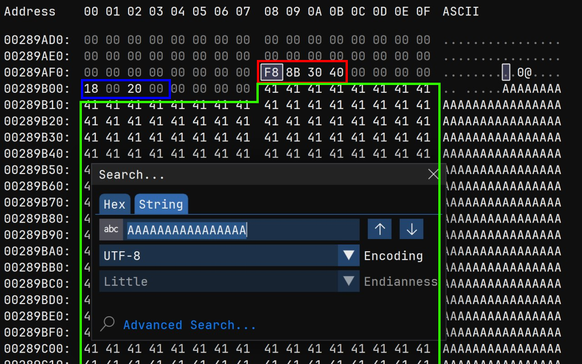Switch to the Hex search tab
The height and width of the screenshot is (364, 582).
click(114, 204)
